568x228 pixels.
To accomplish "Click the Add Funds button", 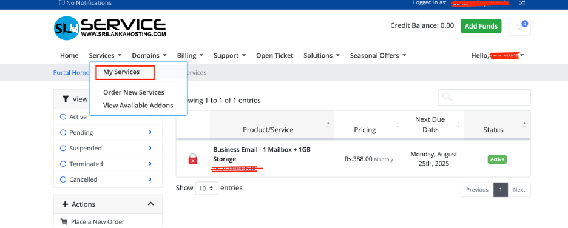I will coord(481,25).
